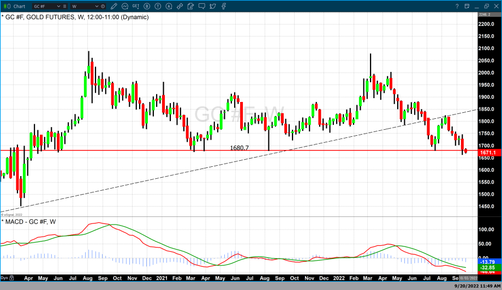Share chart via Twitter icon
502x290 pixels.
point(213,6)
